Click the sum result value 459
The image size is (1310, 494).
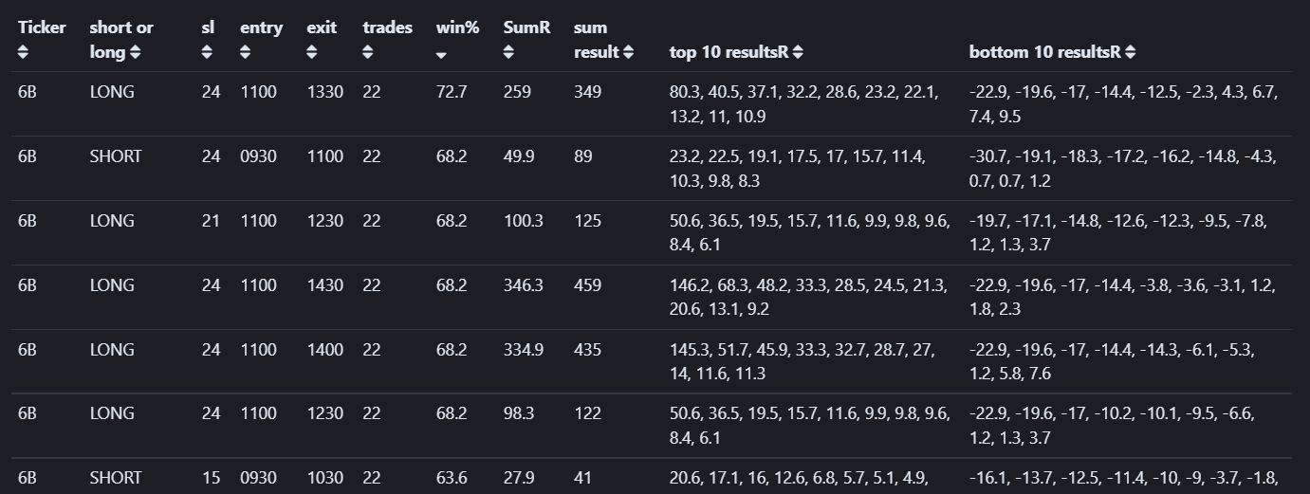point(588,285)
